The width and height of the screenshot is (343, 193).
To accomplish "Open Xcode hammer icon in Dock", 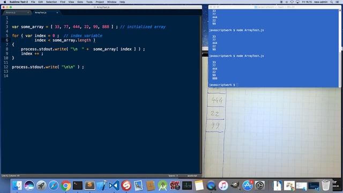I will coord(102,185).
